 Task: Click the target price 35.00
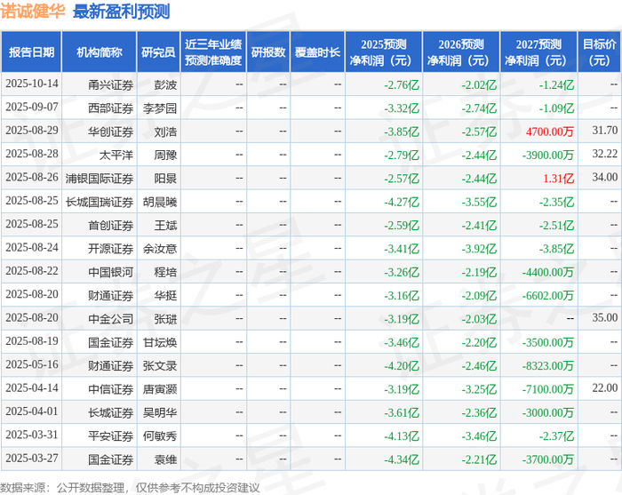[605, 317]
